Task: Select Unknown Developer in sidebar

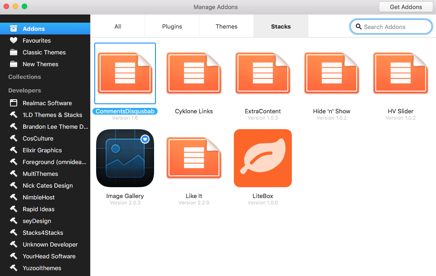Action: click(x=45, y=244)
